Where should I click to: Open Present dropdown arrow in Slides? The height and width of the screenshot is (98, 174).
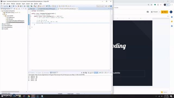159,12
